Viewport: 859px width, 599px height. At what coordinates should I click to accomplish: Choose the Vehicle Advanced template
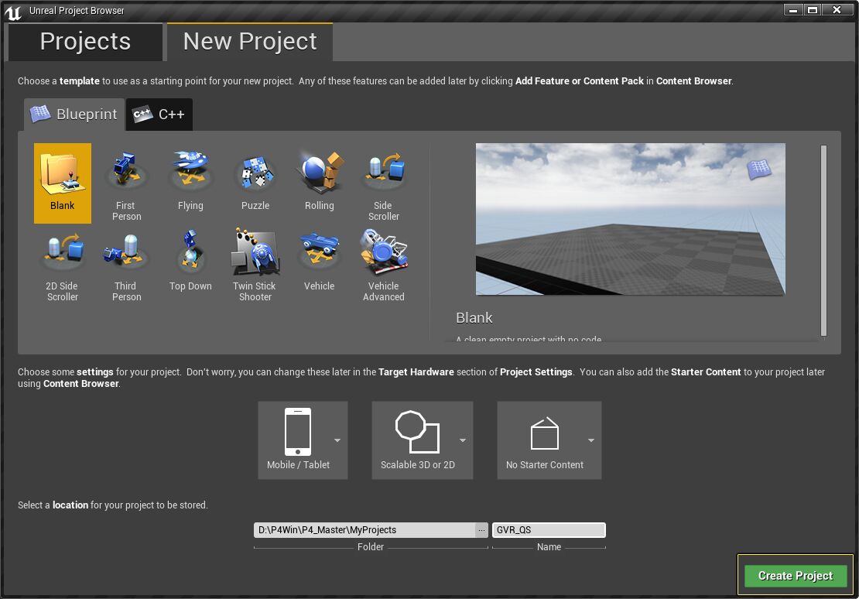[383, 255]
